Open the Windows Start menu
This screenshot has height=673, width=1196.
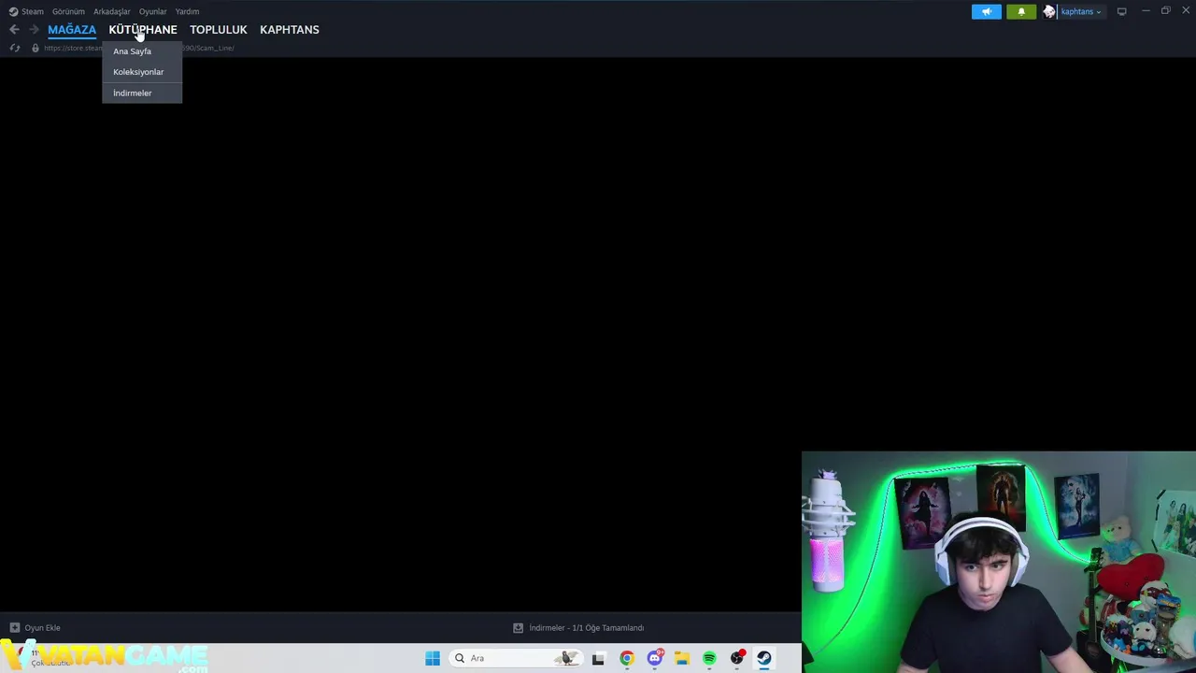coord(433,658)
